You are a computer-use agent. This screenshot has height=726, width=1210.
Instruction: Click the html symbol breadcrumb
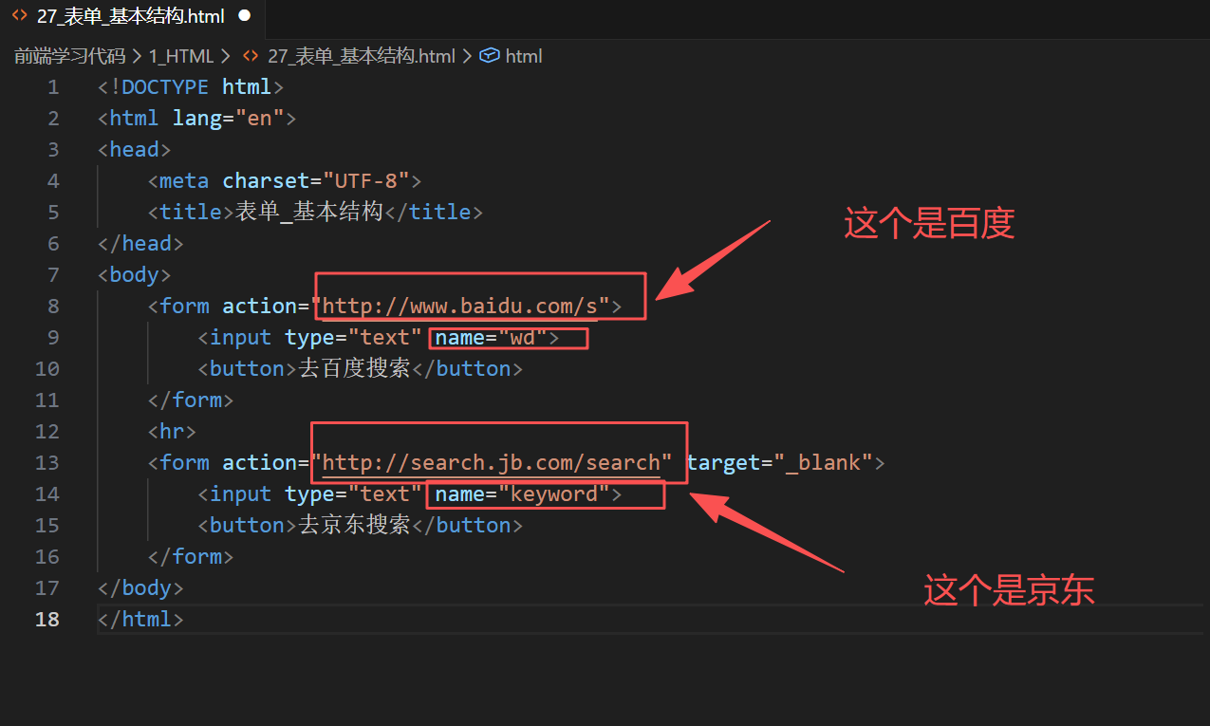[x=524, y=56]
